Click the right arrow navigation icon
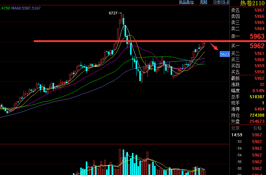Viewport: 266px width, 175px height. [221, 2]
